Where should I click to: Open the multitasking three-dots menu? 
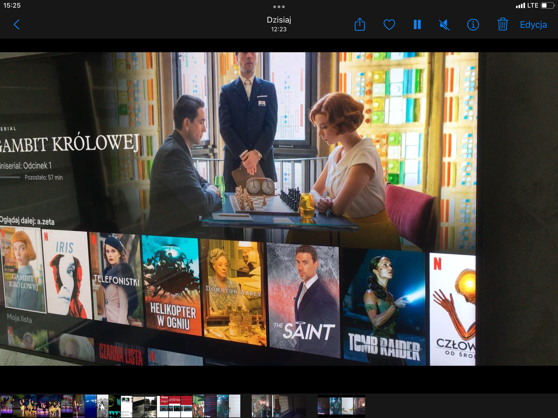click(x=279, y=7)
